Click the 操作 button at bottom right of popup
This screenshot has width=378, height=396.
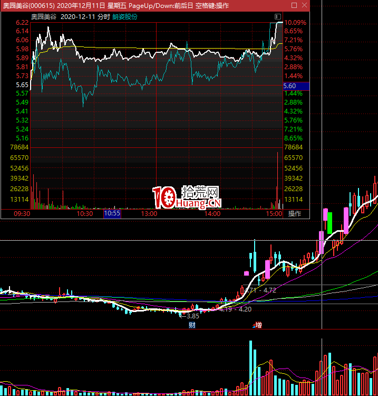(294, 214)
